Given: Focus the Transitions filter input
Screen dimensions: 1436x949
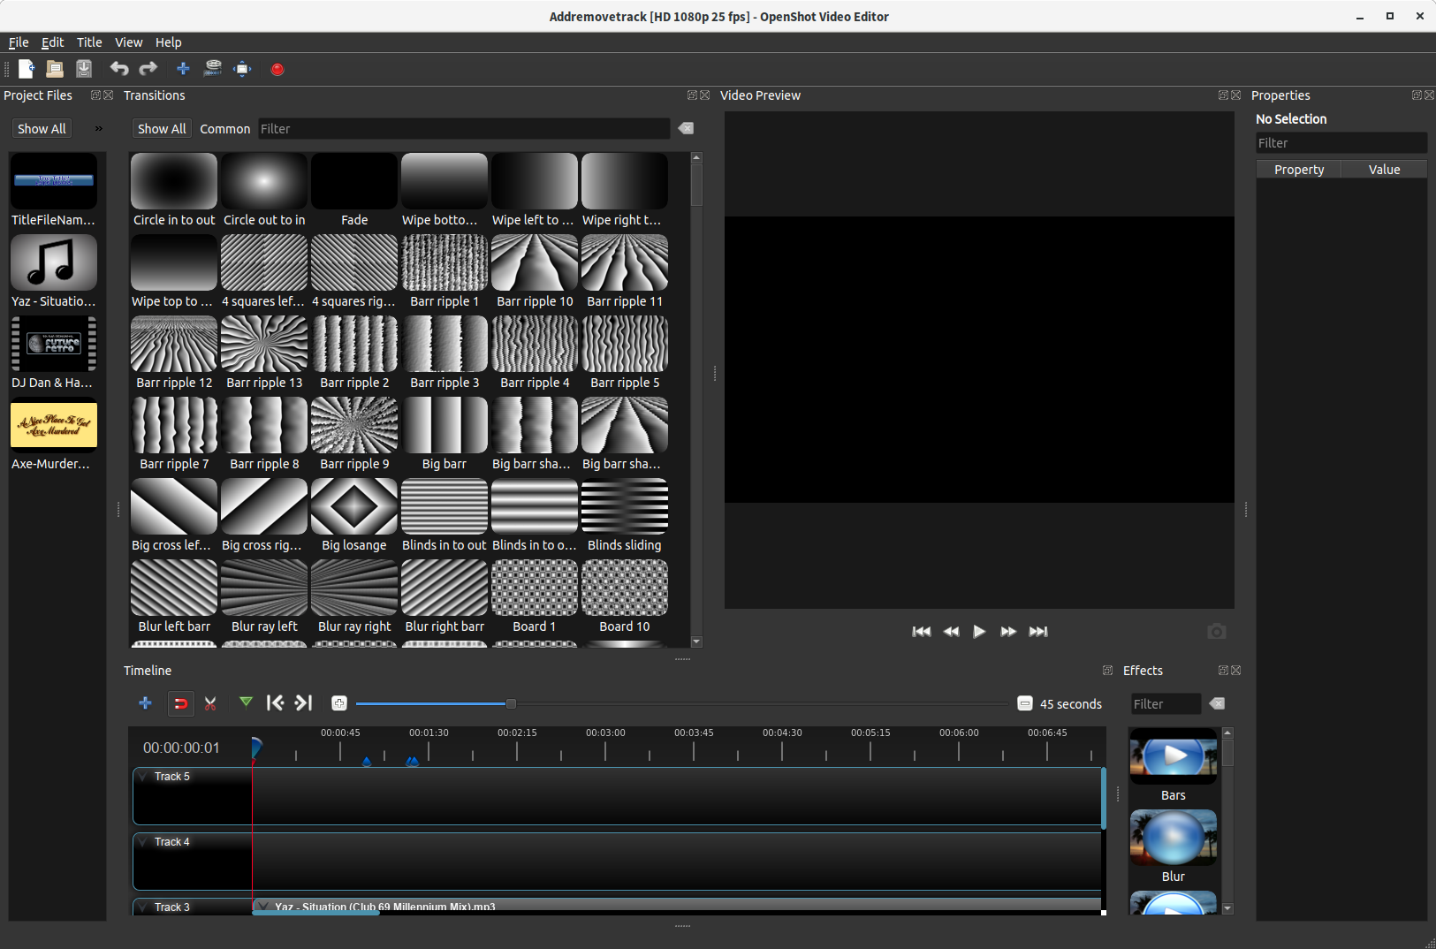Looking at the screenshot, I should [x=464, y=129].
